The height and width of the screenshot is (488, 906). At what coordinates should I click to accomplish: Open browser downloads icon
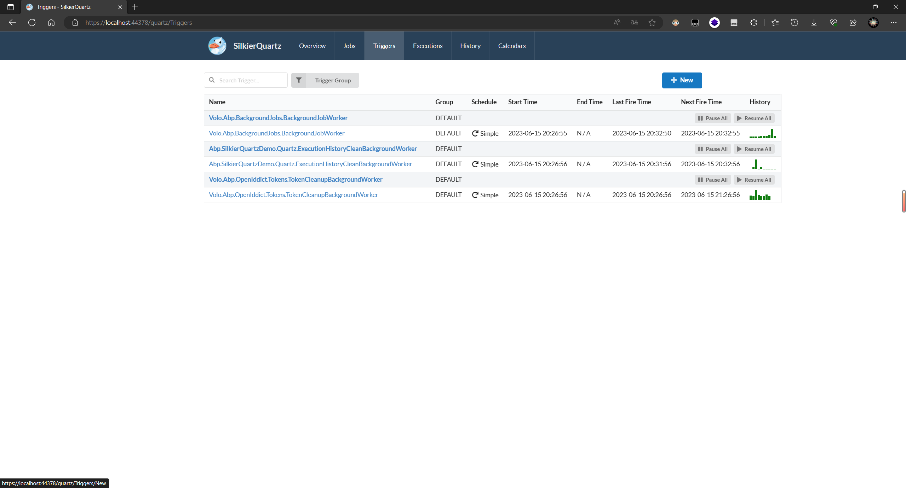(x=814, y=23)
